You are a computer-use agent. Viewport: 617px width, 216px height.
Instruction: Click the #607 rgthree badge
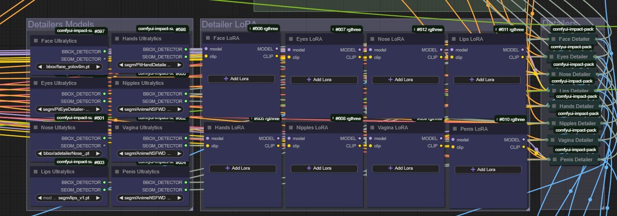tap(347, 29)
